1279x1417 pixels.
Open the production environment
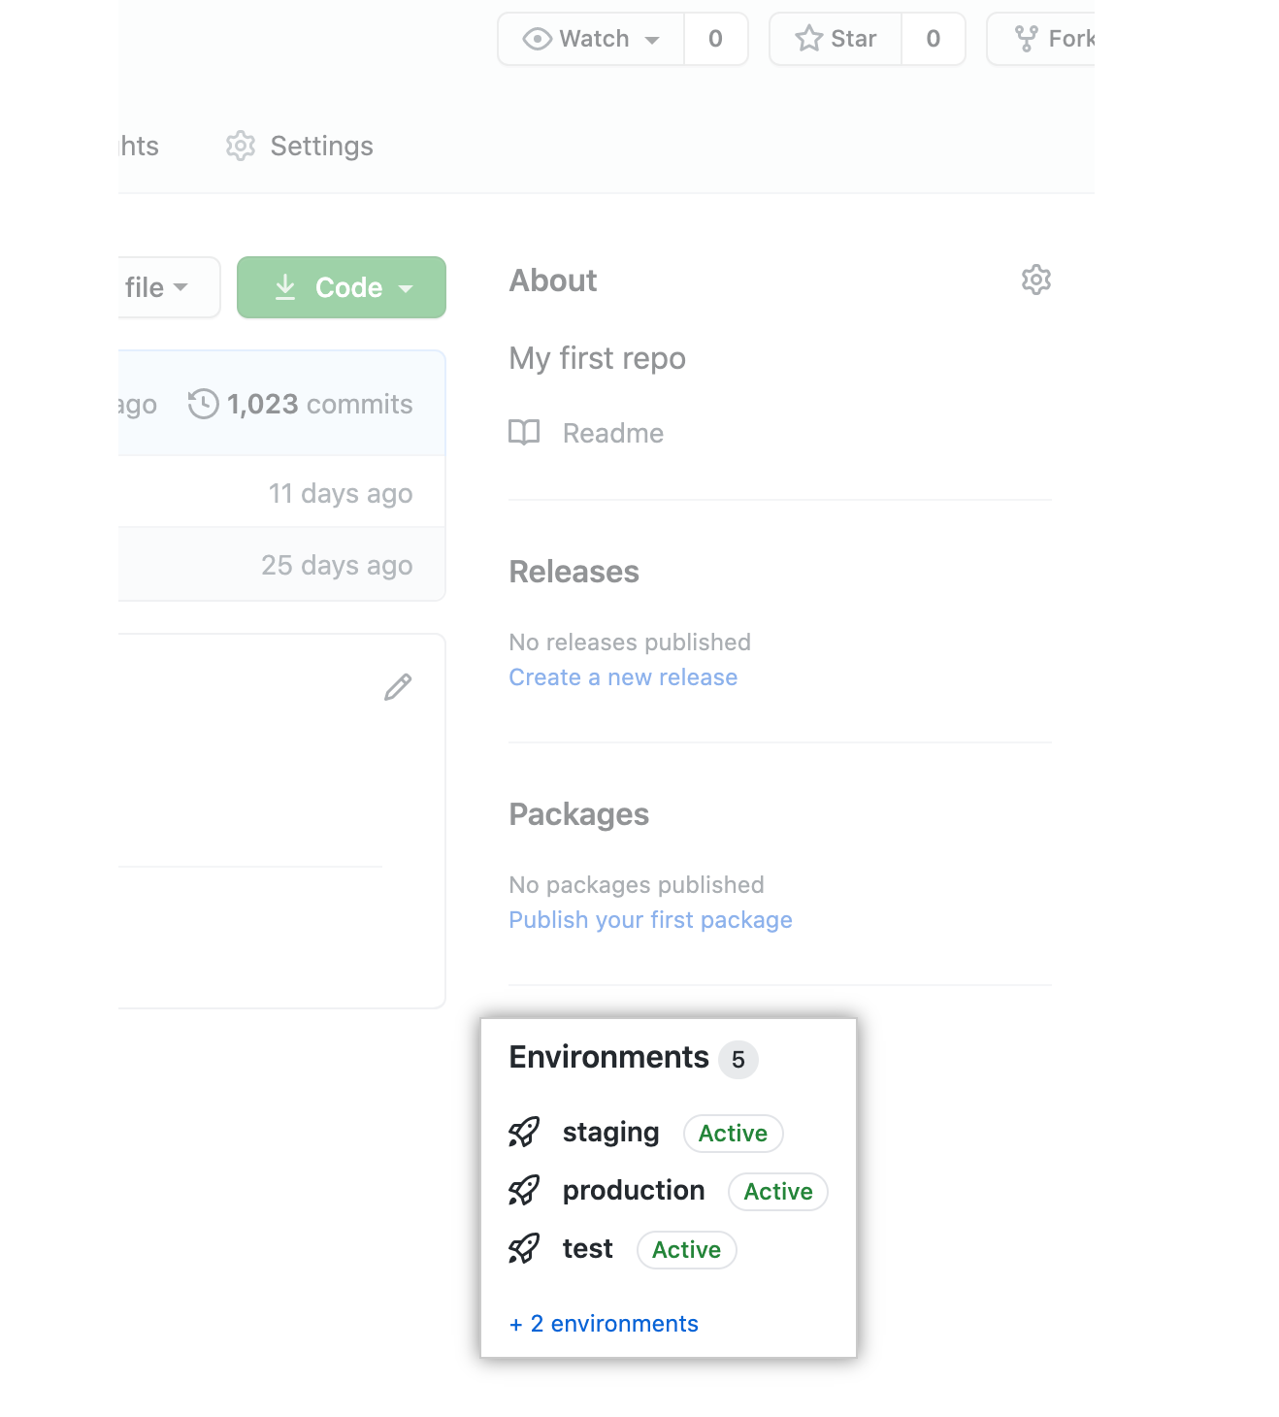[634, 1191]
